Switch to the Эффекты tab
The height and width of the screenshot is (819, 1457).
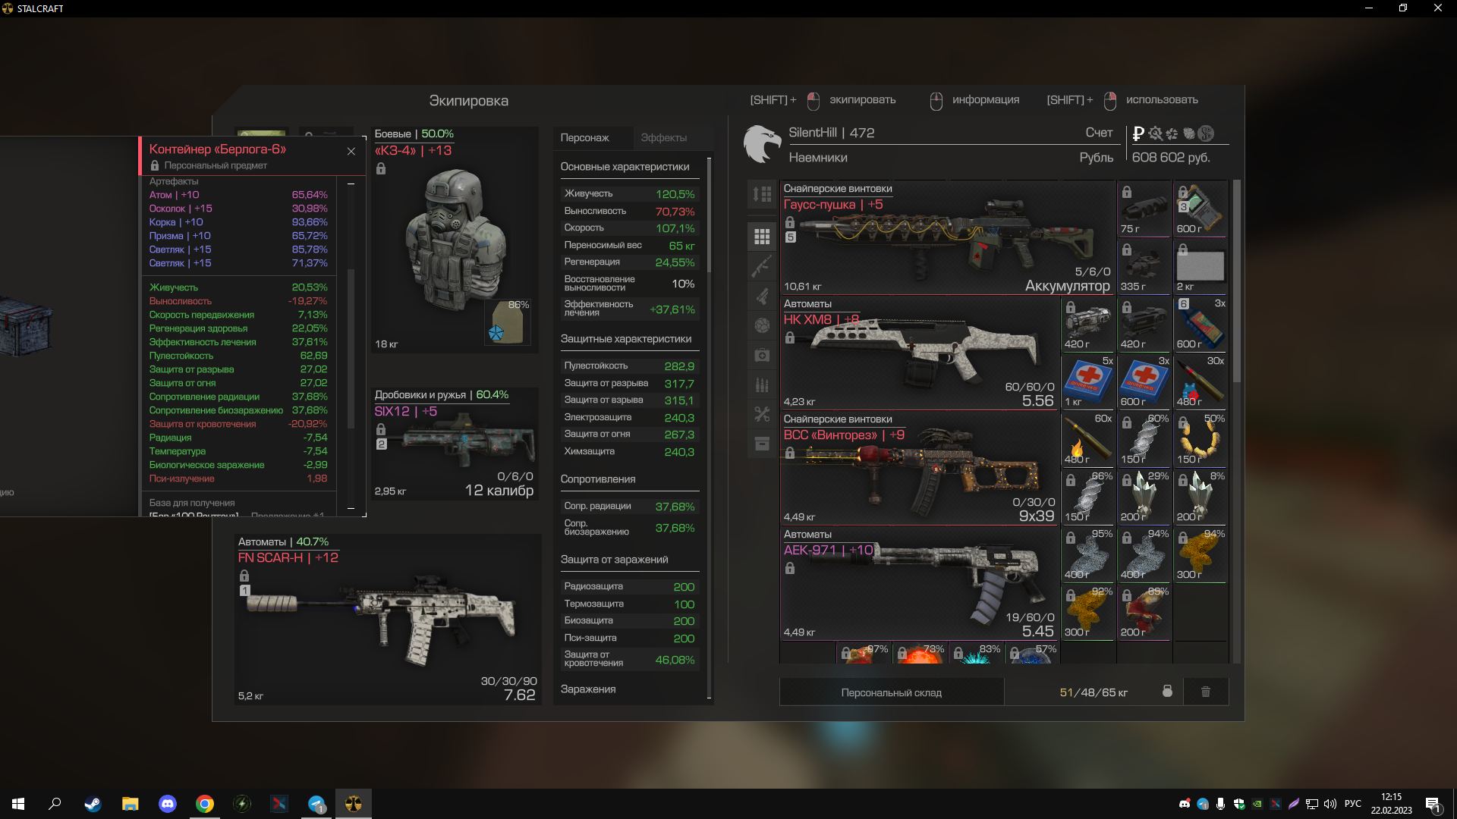click(x=664, y=137)
